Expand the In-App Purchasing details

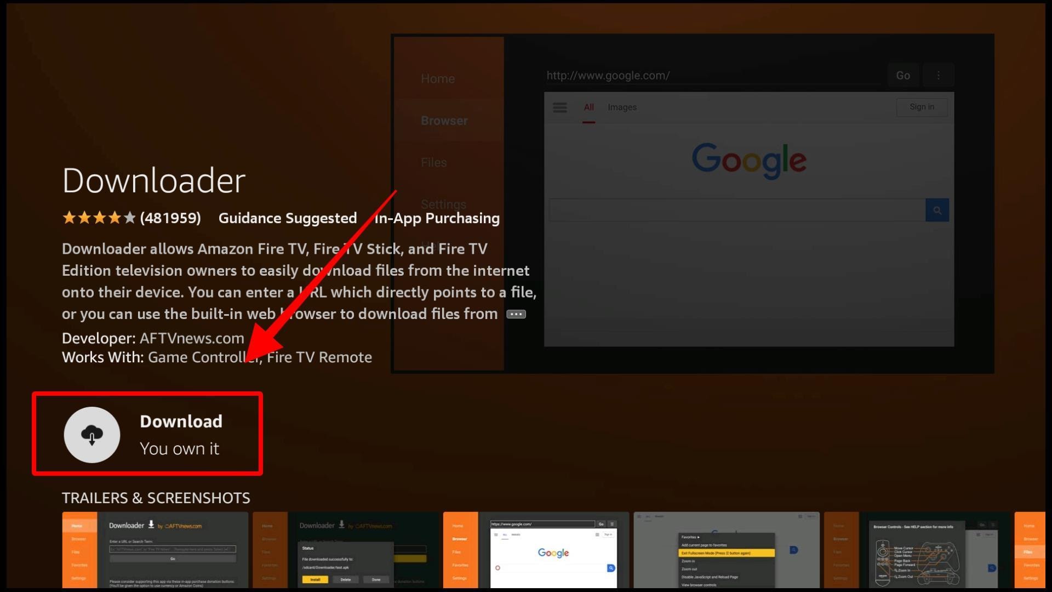pyautogui.click(x=437, y=218)
